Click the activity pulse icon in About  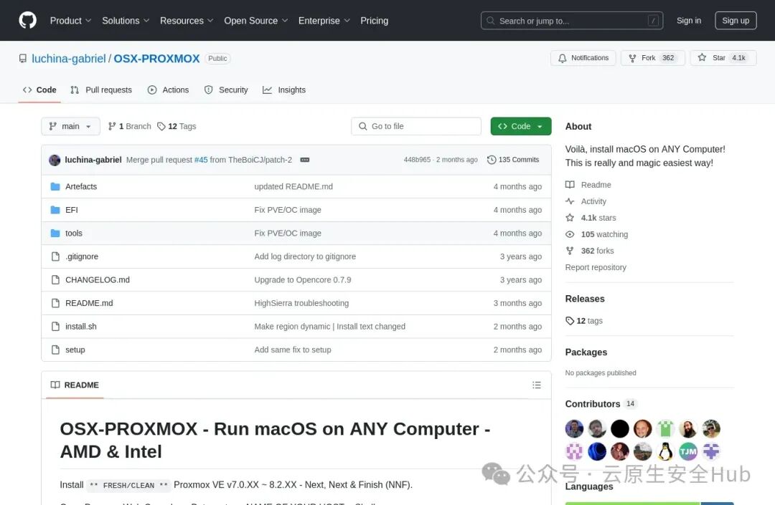click(x=570, y=201)
